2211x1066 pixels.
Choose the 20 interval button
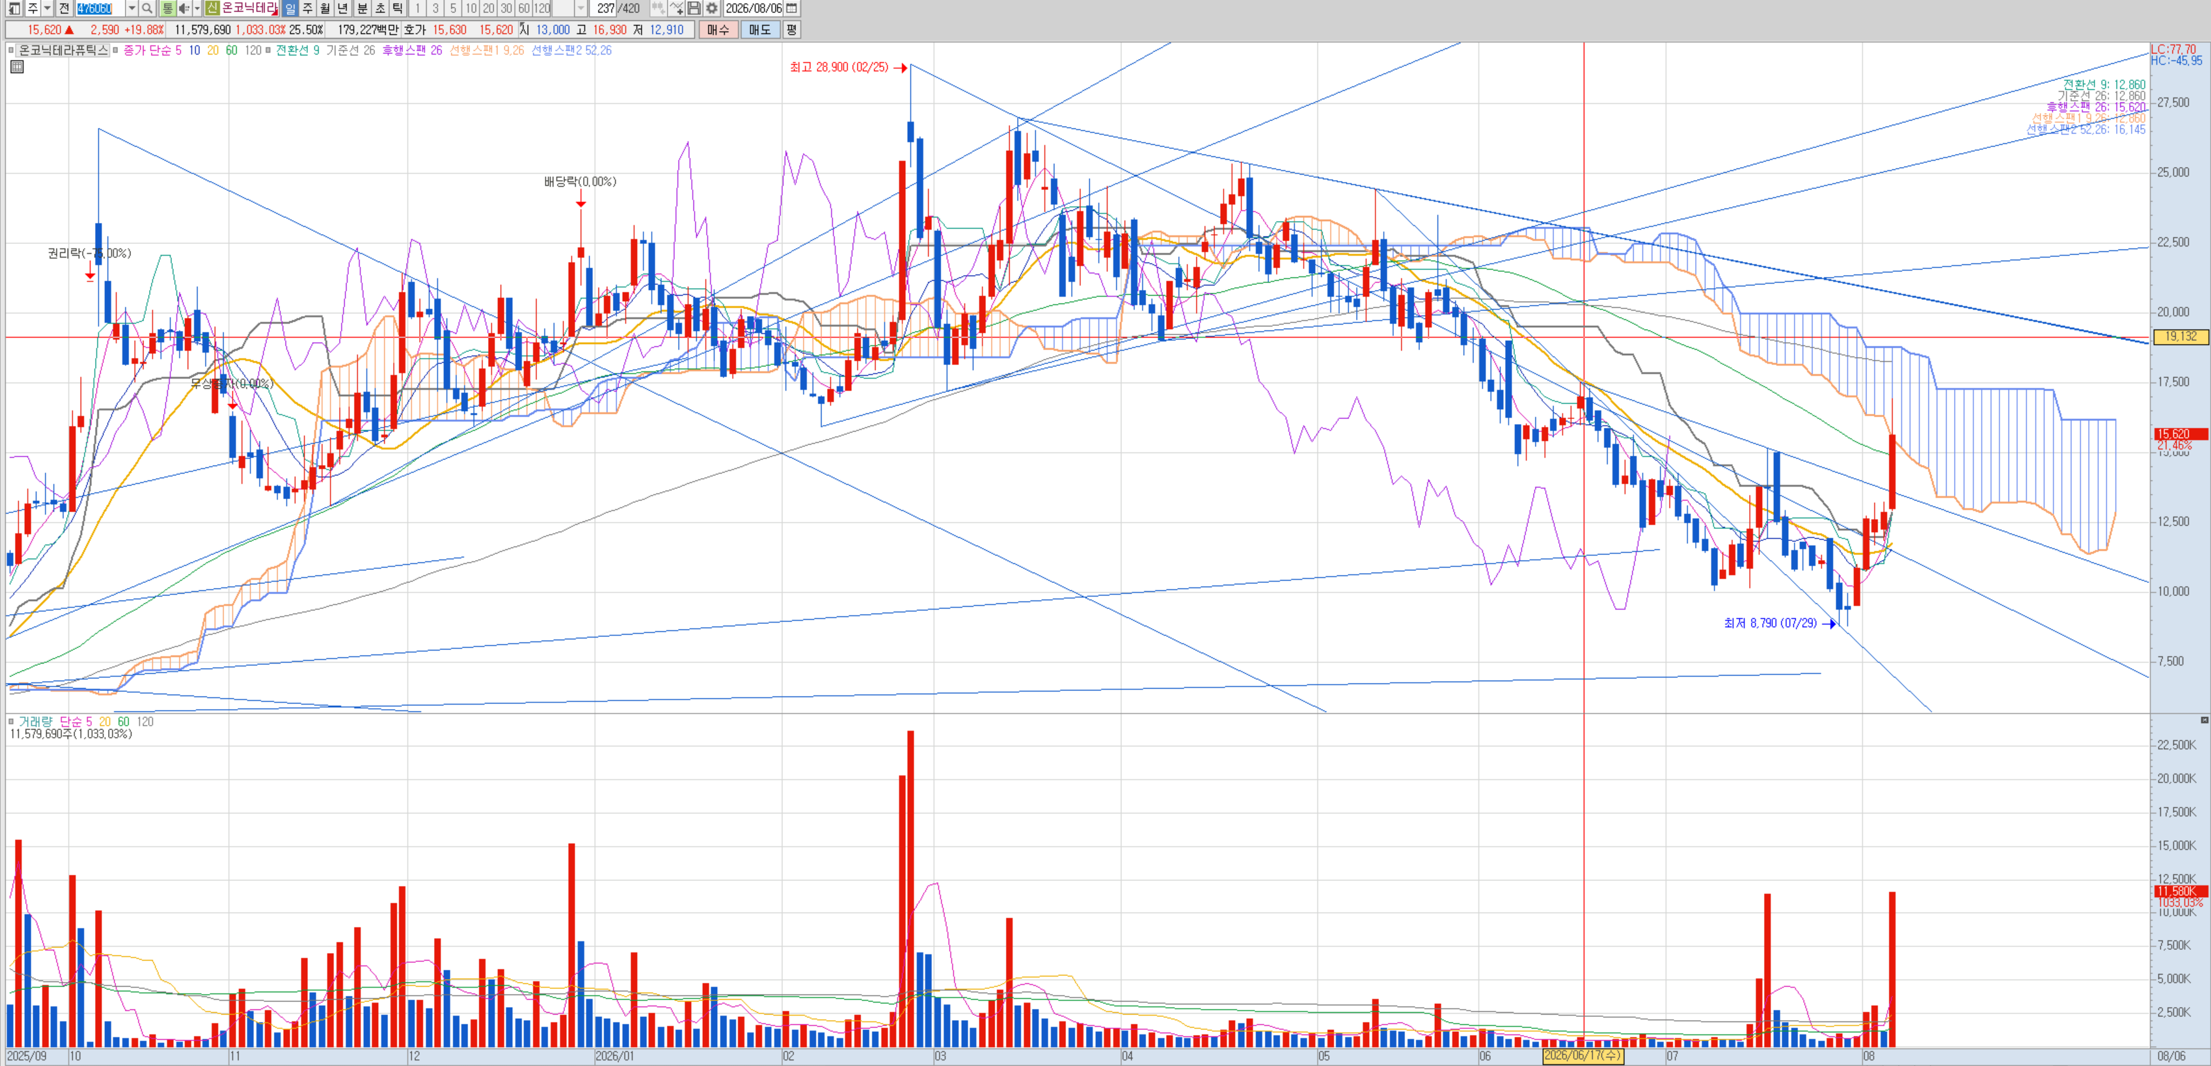pyautogui.click(x=489, y=9)
